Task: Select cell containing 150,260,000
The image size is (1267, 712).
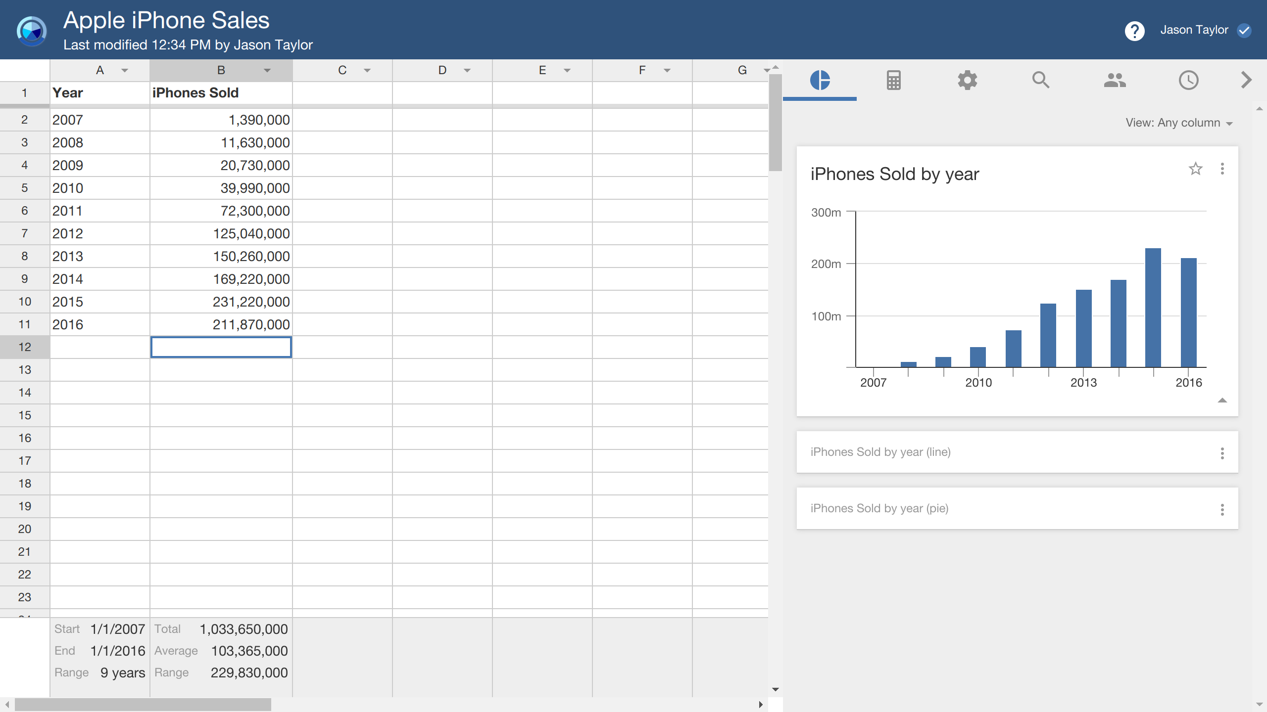Action: 221,256
